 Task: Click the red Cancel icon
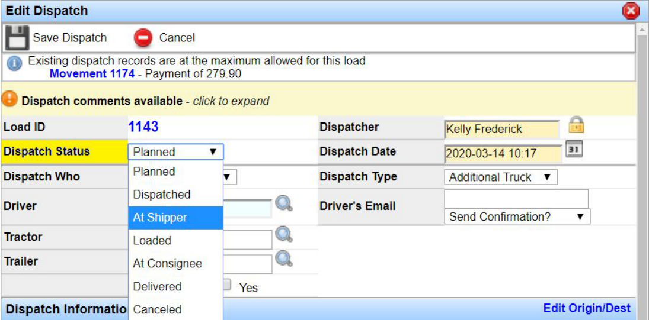coord(143,38)
